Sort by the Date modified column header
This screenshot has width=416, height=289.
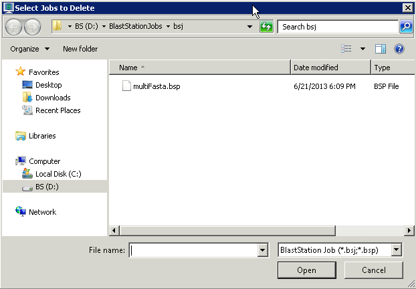coord(330,68)
